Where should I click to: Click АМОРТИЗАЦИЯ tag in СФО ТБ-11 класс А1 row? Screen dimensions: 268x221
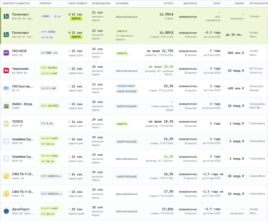[127, 177]
